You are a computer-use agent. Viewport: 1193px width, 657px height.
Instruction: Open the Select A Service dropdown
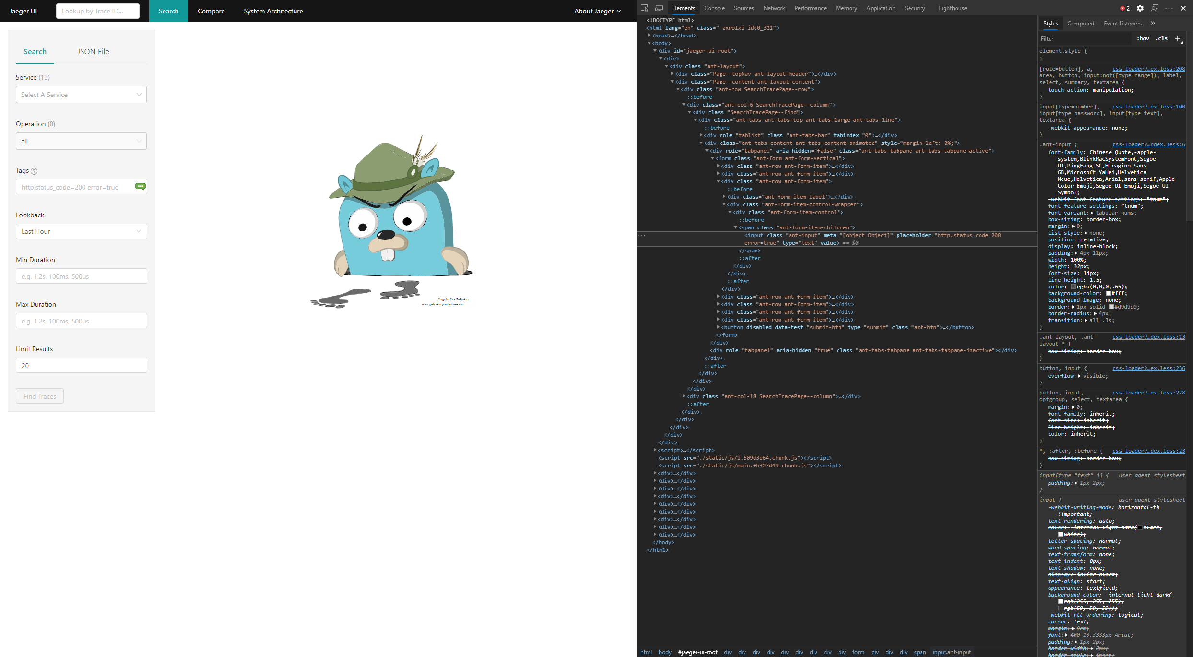(81, 95)
